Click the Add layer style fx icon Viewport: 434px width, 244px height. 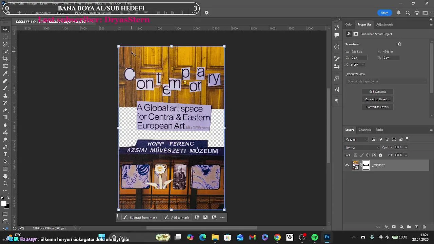click(x=386, y=227)
